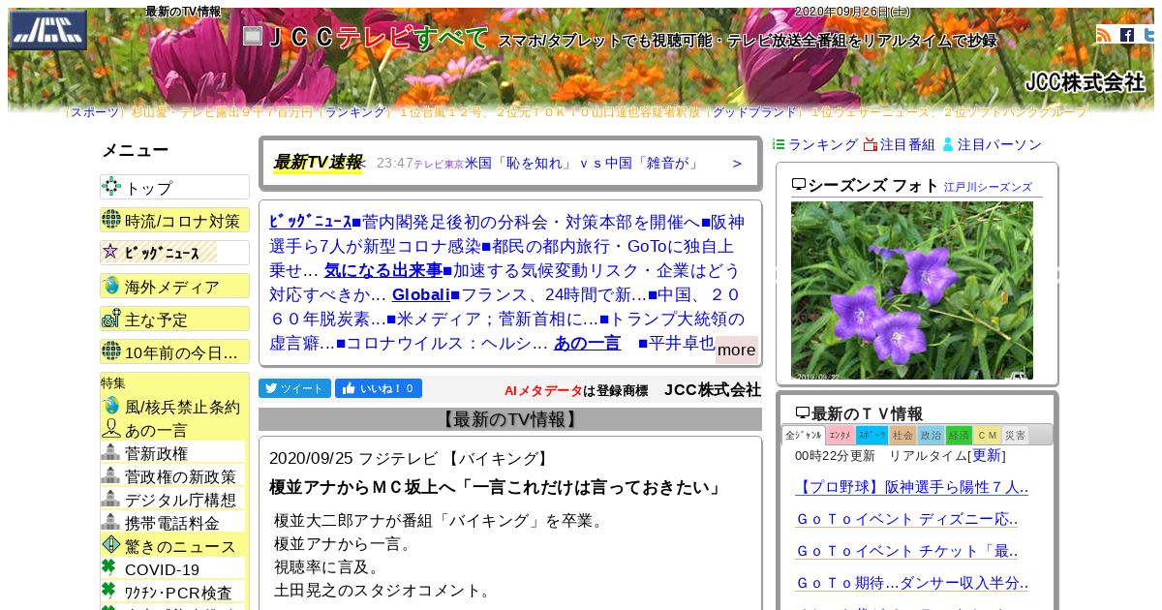Expand big news with more button
Screen dimensions: 1162x610
point(736,350)
